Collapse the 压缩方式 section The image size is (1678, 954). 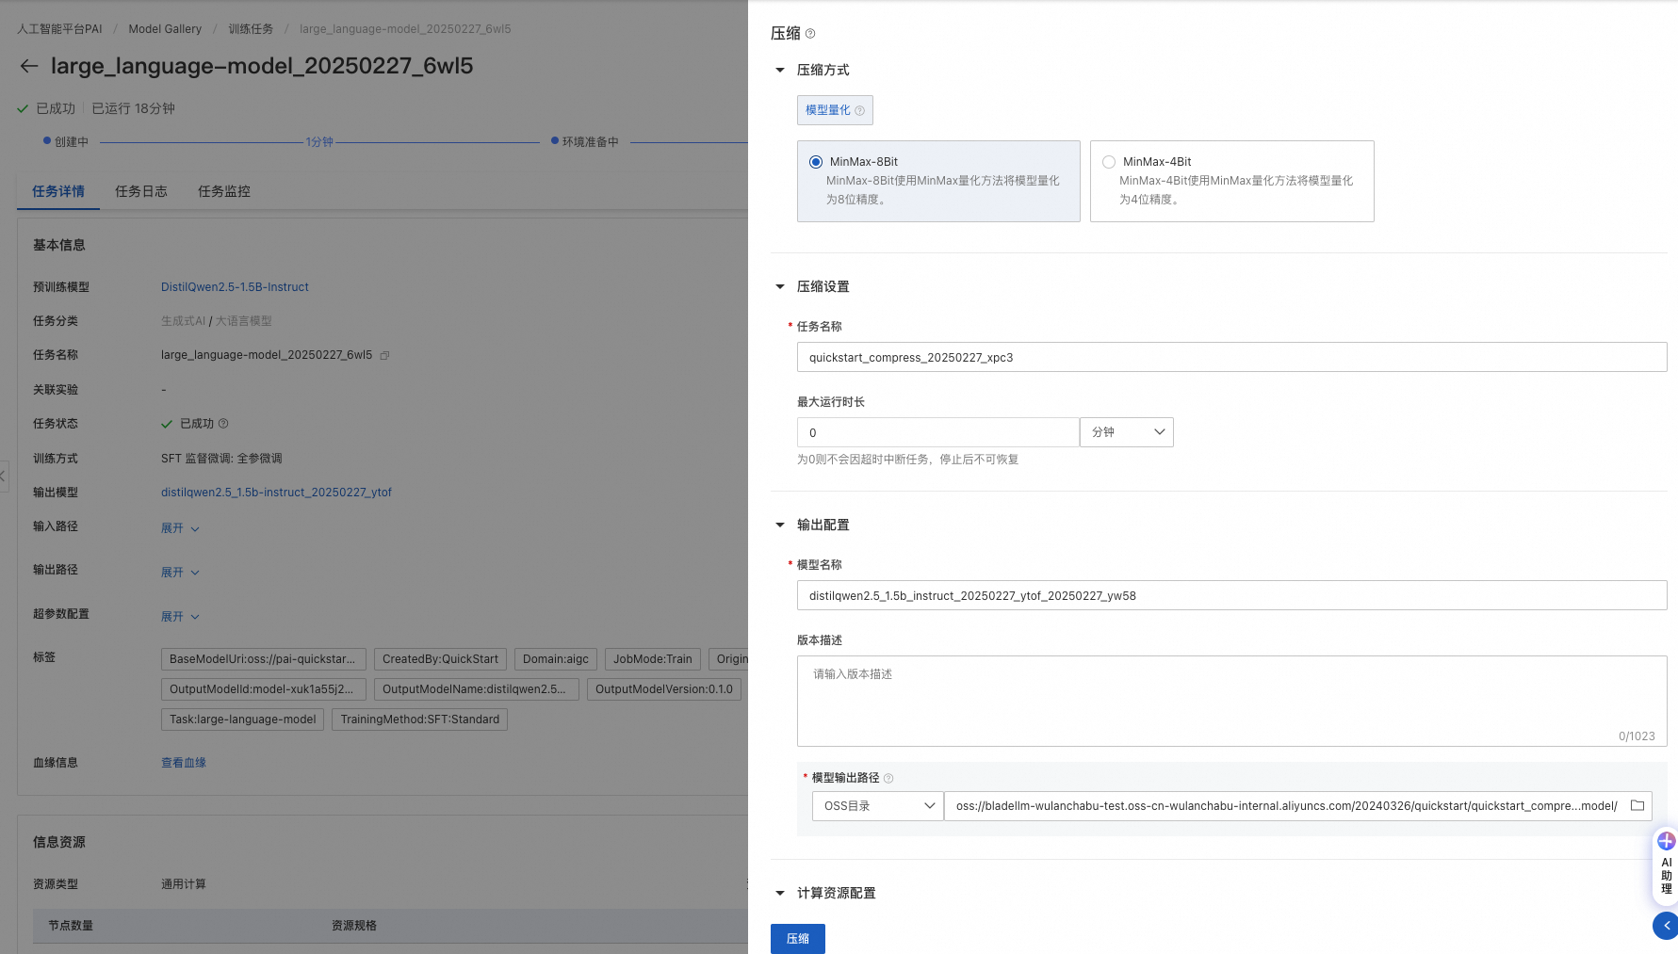coord(780,70)
